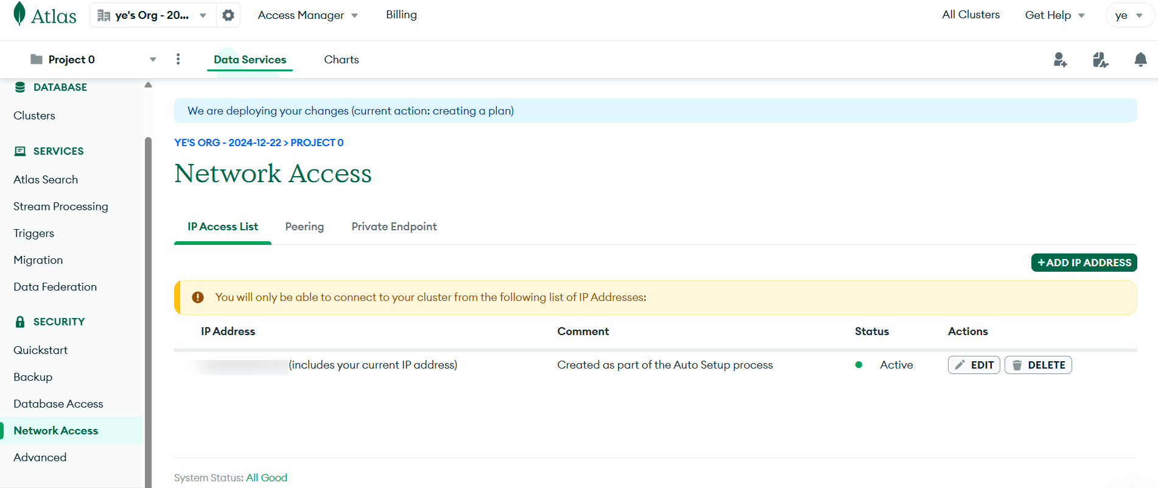1158x488 pixels.
Task: Open the project activity feed icon
Action: [1100, 60]
